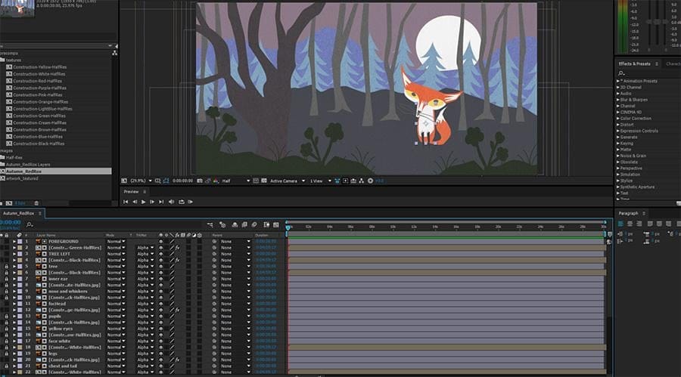The height and width of the screenshot is (377, 681).
Task: Open the comp flowchart icon in viewer
Action: click(362, 181)
